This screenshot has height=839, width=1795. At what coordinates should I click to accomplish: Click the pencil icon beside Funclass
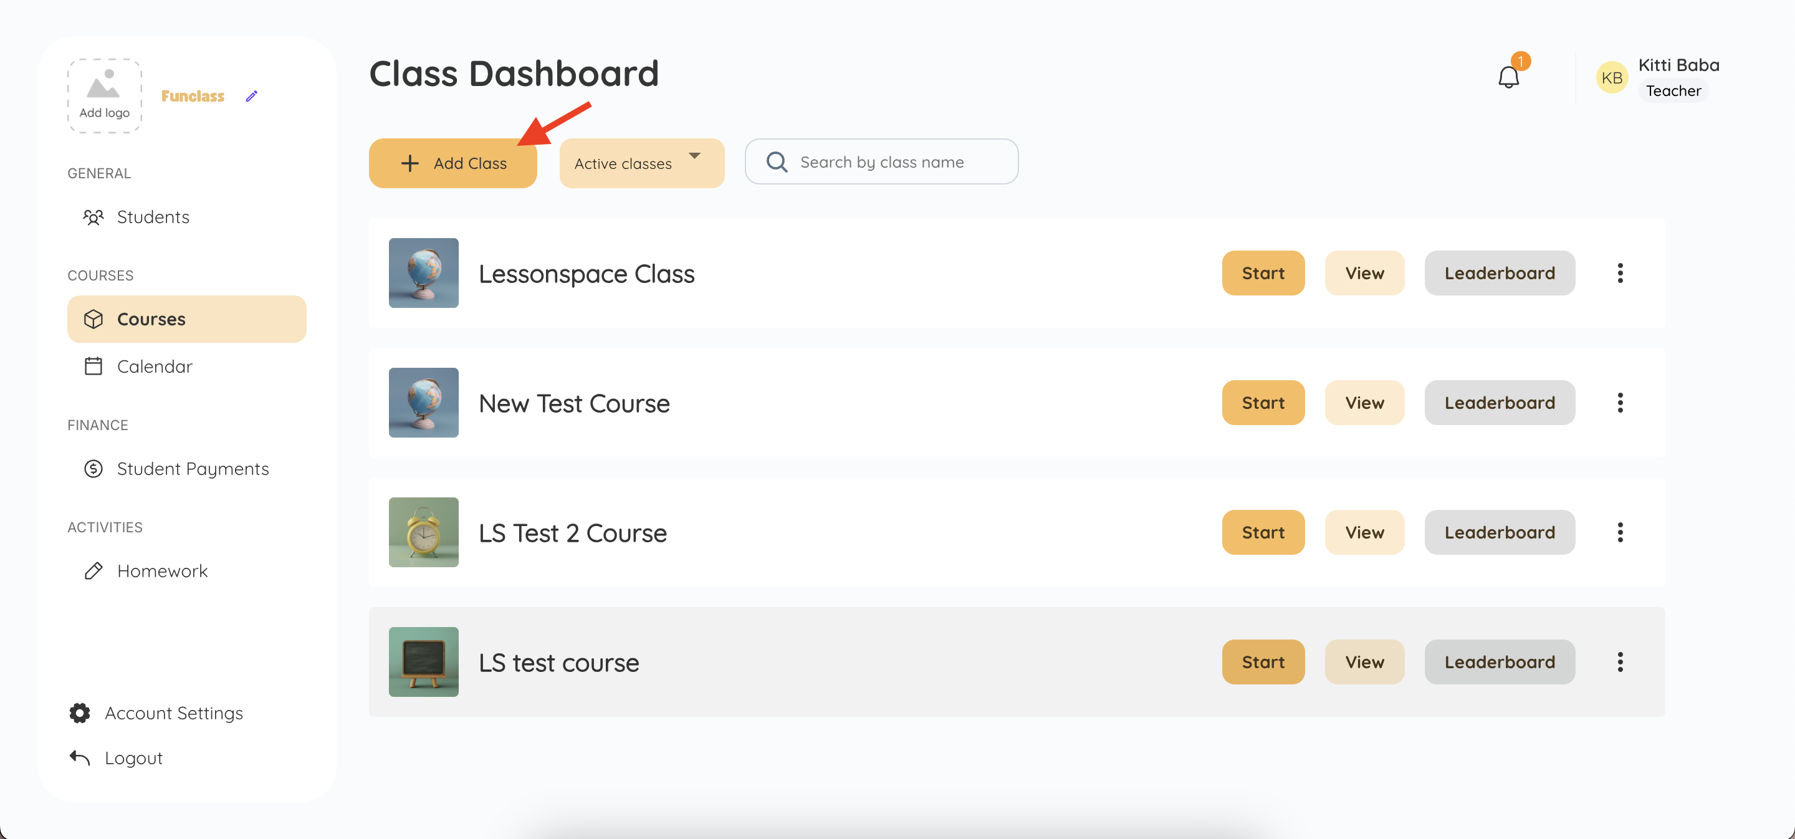(x=252, y=96)
